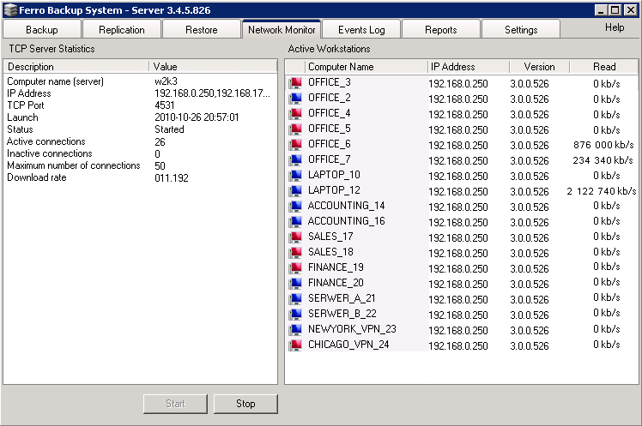The width and height of the screenshot is (642, 426).
Task: Select the 'LAPTOP_10' computer name
Action: 334,175
